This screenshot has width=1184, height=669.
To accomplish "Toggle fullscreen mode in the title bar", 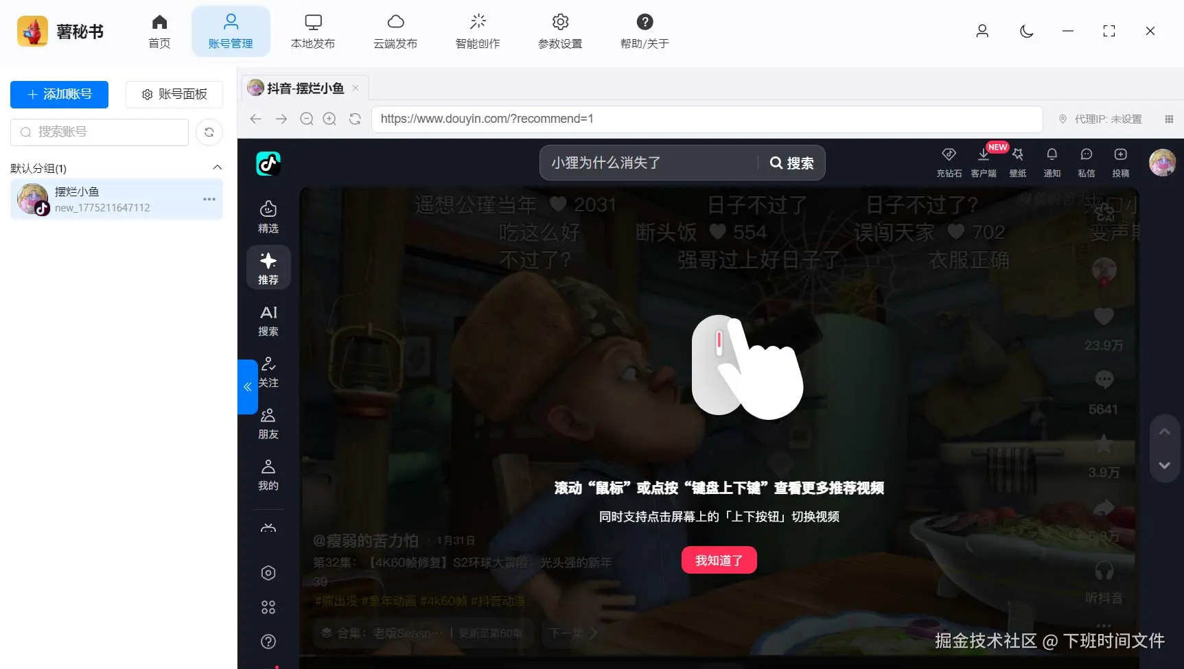I will (x=1109, y=31).
